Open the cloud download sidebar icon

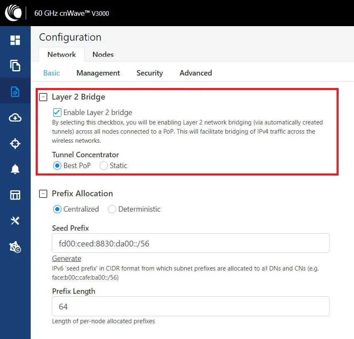15,118
